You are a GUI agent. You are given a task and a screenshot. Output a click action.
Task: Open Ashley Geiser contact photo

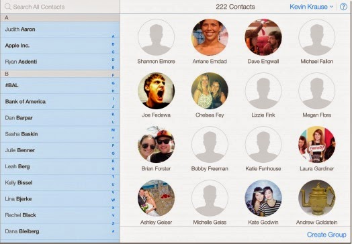(x=157, y=198)
